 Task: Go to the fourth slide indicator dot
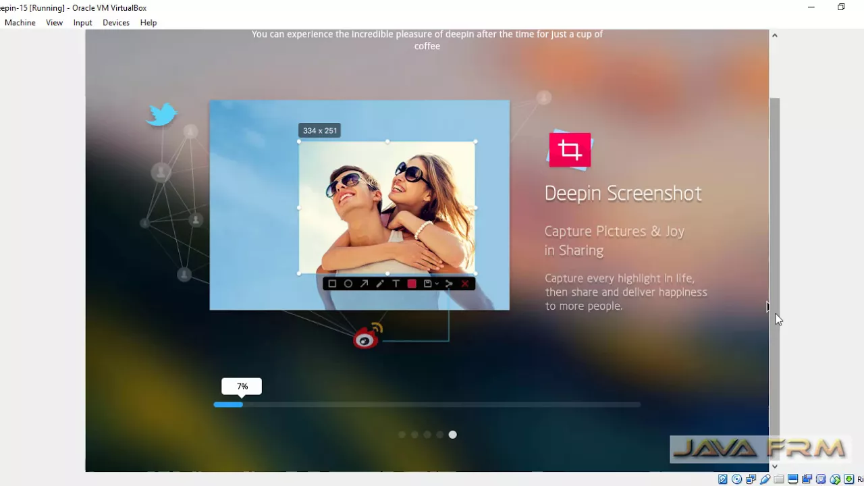(440, 435)
